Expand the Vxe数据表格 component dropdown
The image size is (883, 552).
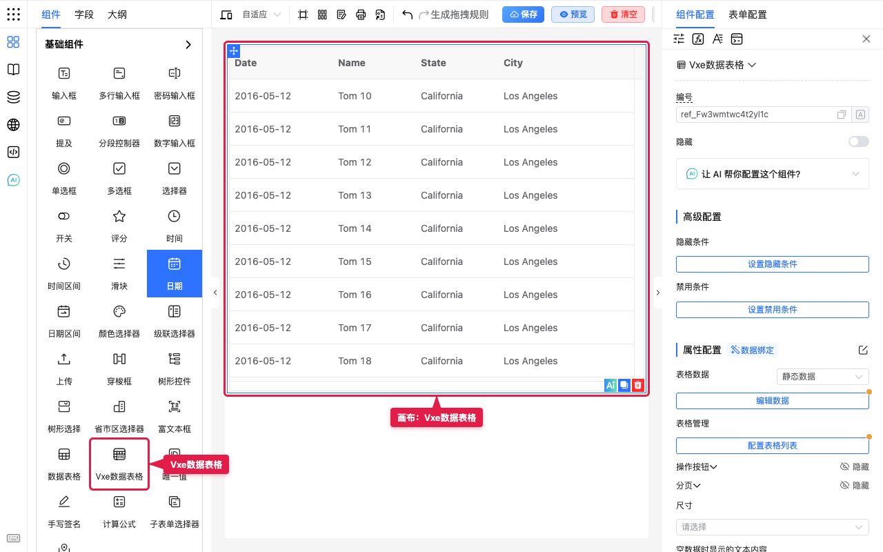point(717,65)
